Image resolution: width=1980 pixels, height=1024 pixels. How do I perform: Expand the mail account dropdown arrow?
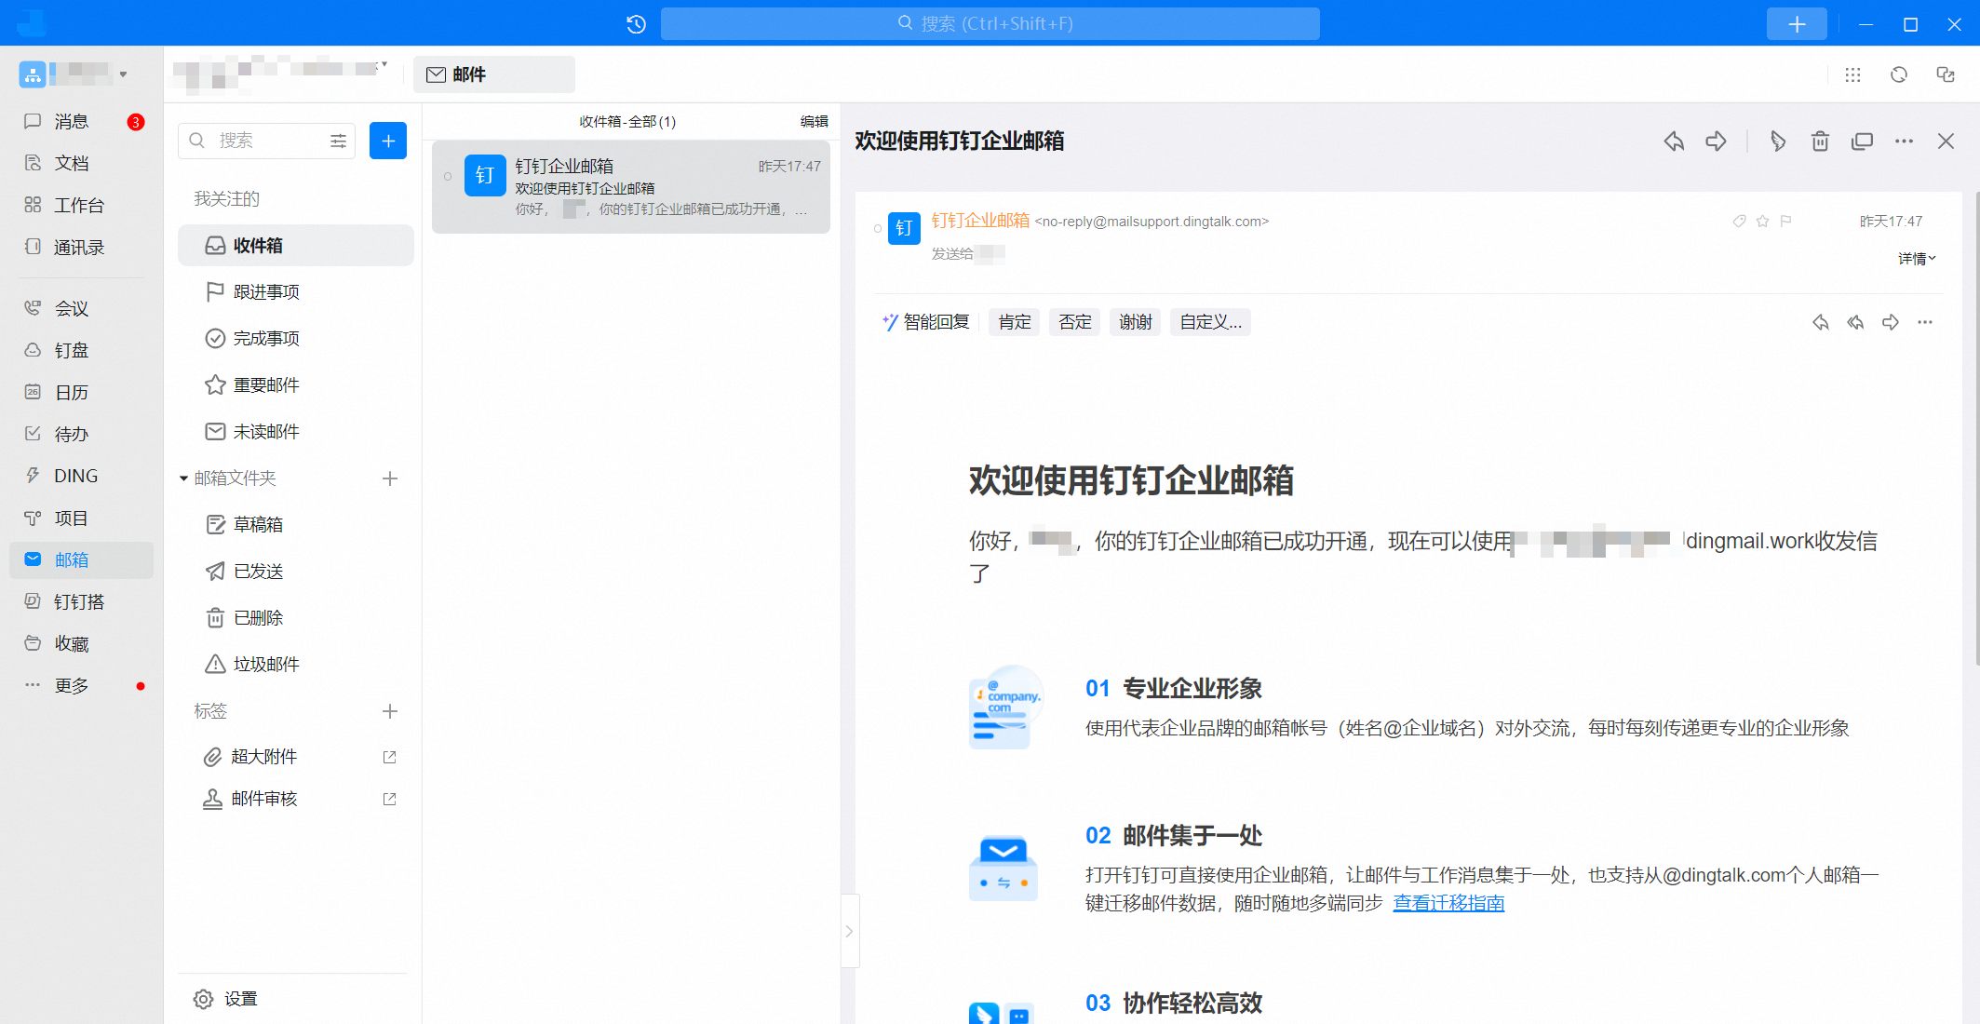click(x=384, y=64)
